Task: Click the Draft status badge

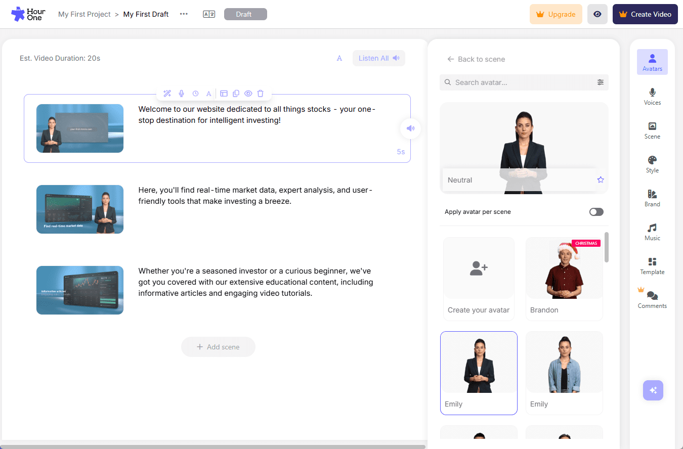Action: 245,14
